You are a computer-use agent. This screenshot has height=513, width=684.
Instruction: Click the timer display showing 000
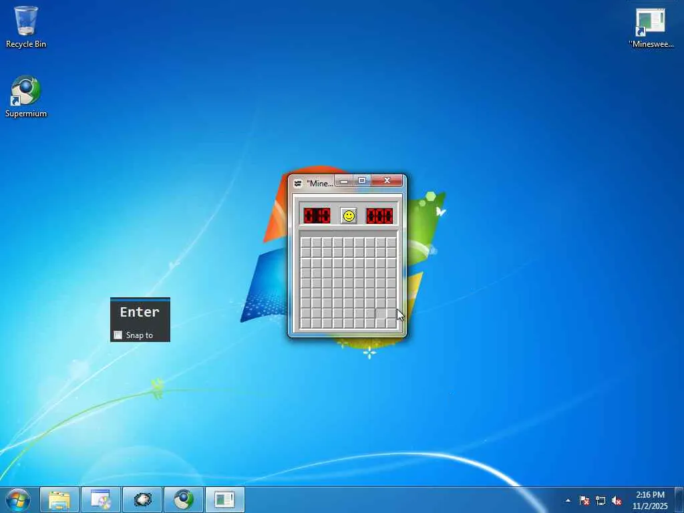pos(379,216)
